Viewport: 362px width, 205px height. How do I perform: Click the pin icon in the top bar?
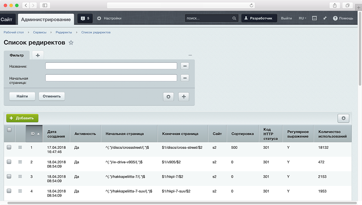point(325,18)
